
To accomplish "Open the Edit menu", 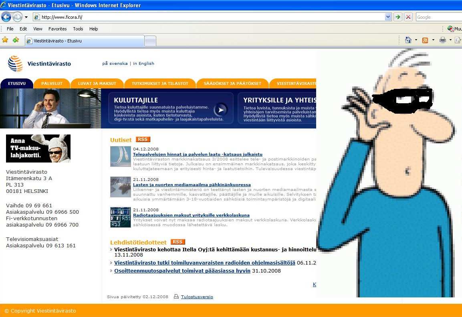I will click(23, 29).
